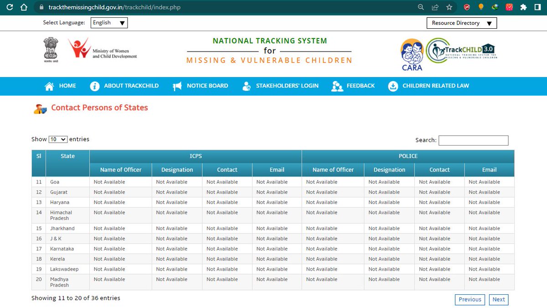Open the TrackChild 3.0 logo
This screenshot has height=308, width=547.
click(x=461, y=51)
